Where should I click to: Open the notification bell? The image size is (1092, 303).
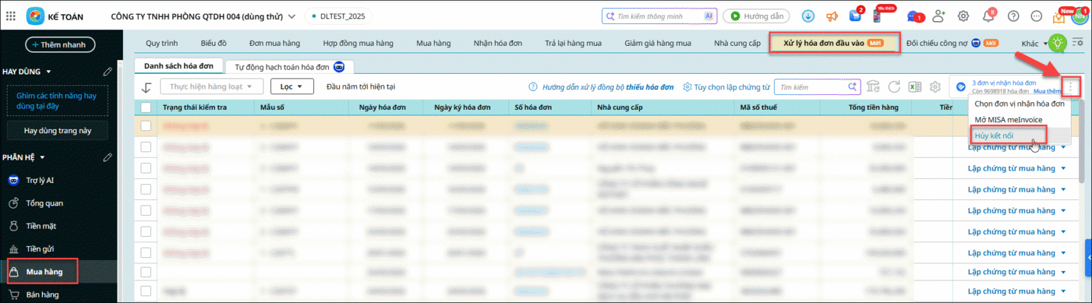click(988, 16)
